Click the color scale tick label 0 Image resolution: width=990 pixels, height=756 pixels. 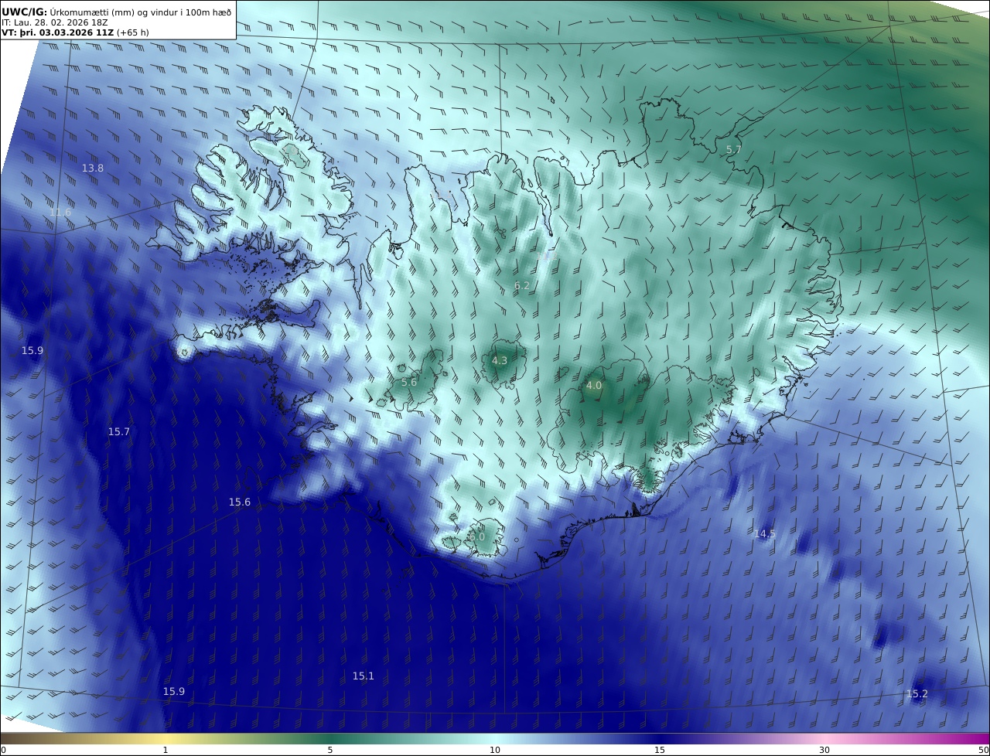click(4, 750)
